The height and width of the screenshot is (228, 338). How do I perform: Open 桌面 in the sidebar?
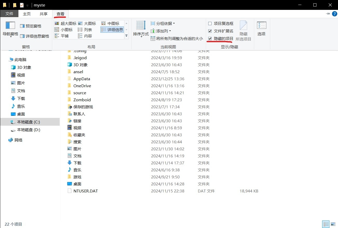pos(18,114)
